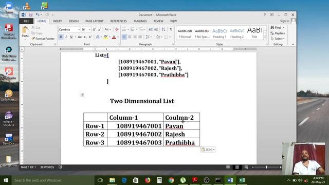The width and height of the screenshot is (329, 185).
Task: Toggle superscript formatting
Action: pyautogui.click(x=90, y=37)
